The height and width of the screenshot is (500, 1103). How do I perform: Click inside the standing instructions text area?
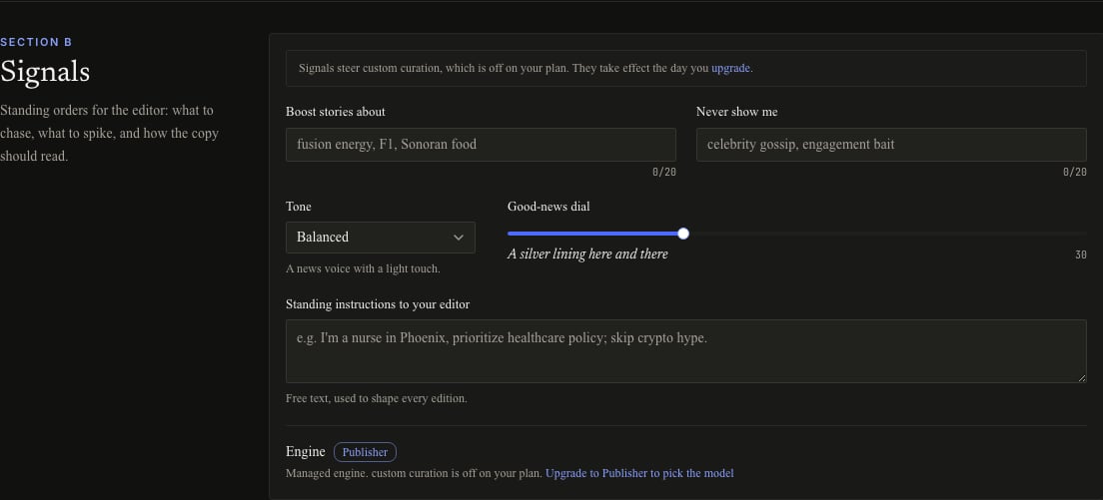685,351
